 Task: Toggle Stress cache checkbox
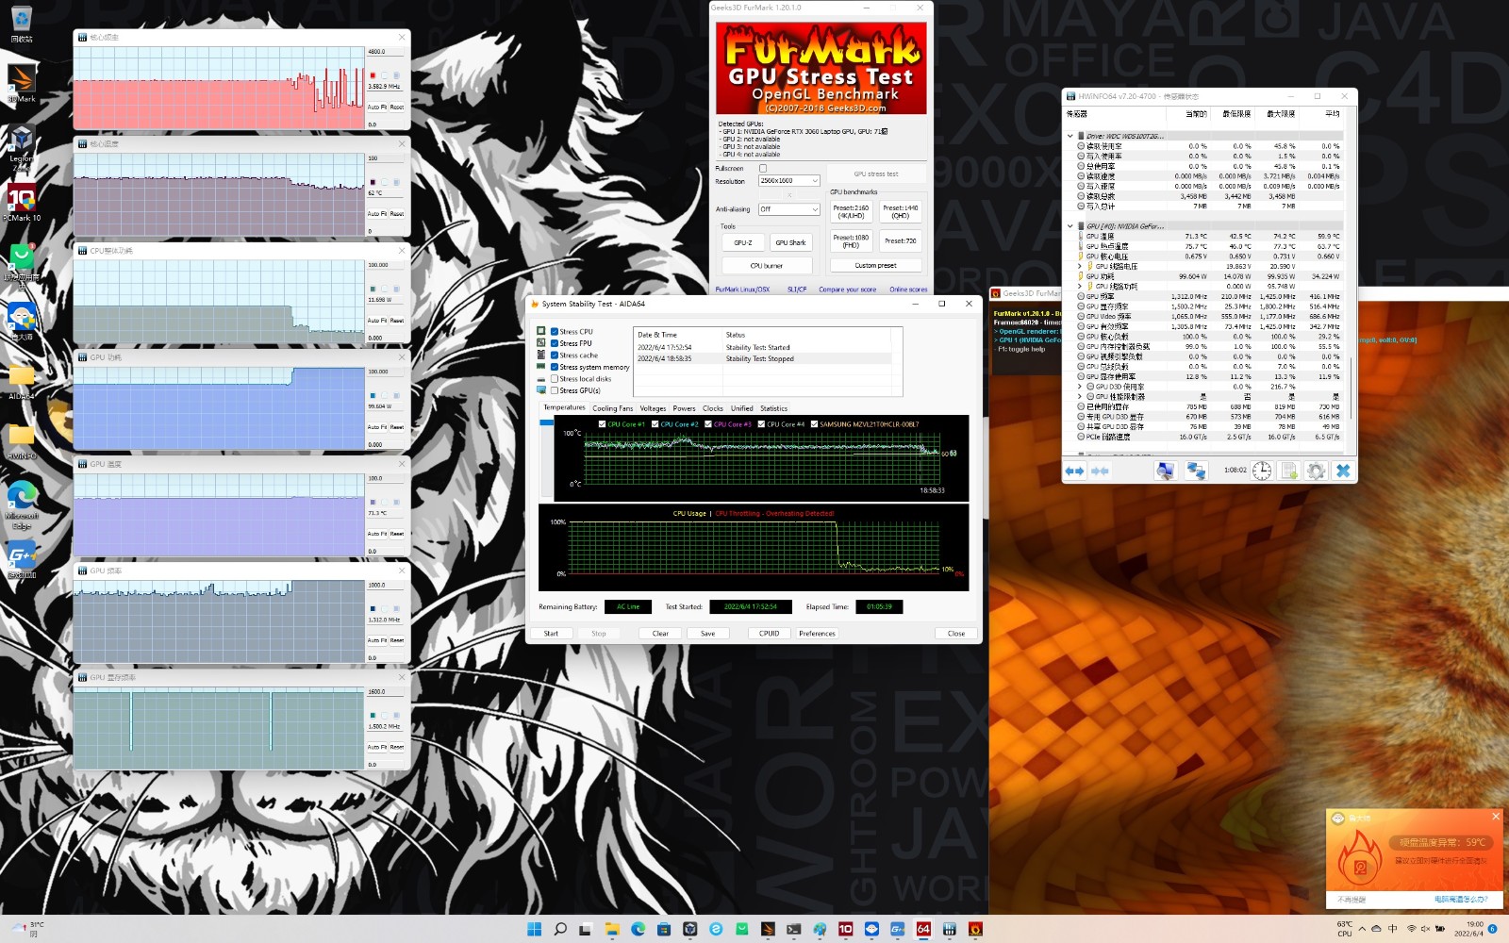point(555,356)
